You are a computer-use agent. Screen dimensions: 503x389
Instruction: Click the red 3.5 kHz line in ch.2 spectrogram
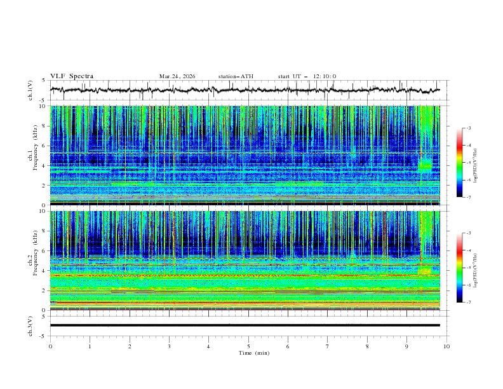(245, 275)
